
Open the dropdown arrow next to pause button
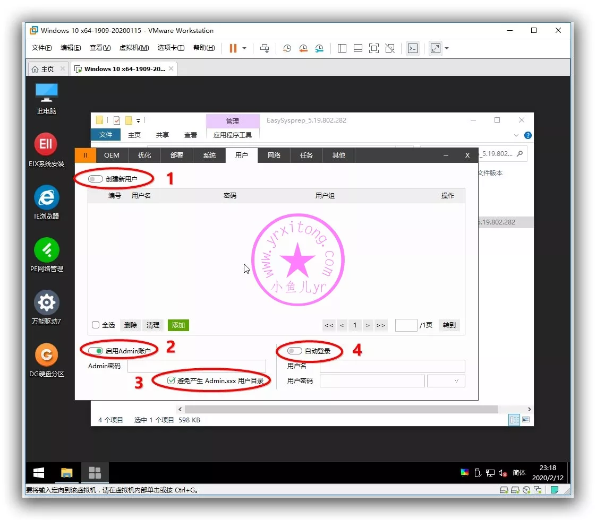point(244,48)
